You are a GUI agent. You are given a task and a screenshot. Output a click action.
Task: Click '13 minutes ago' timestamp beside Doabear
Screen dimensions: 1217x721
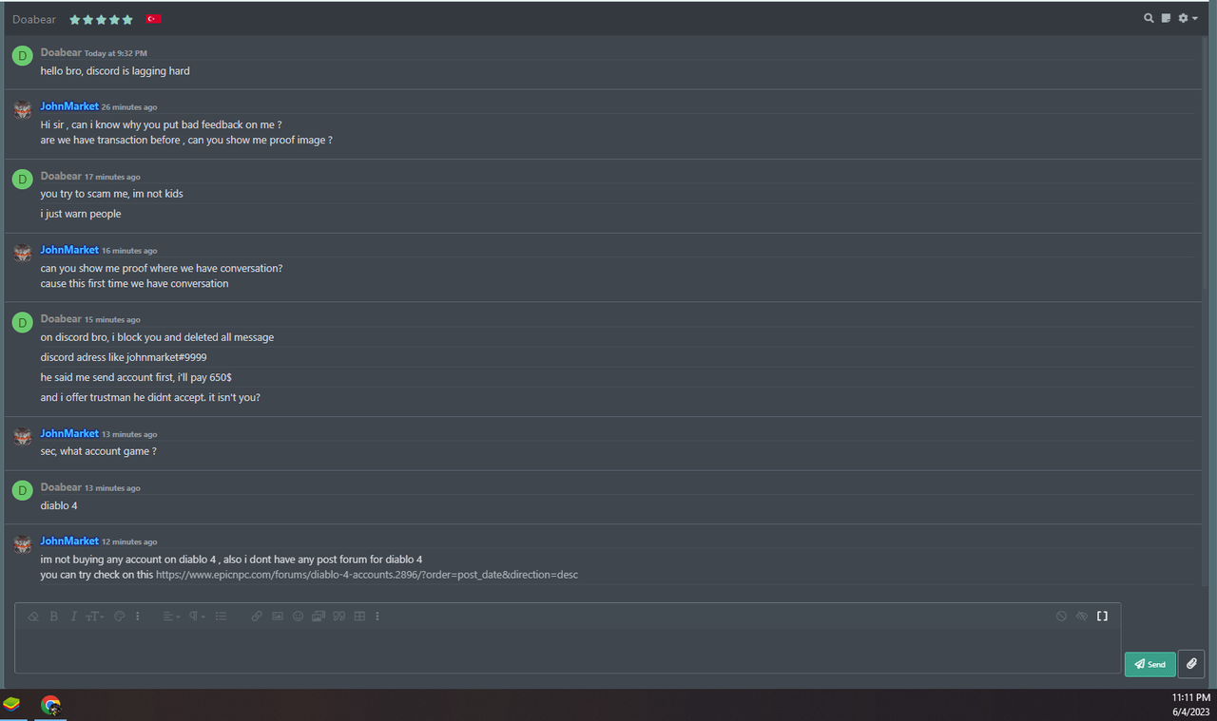pos(112,488)
